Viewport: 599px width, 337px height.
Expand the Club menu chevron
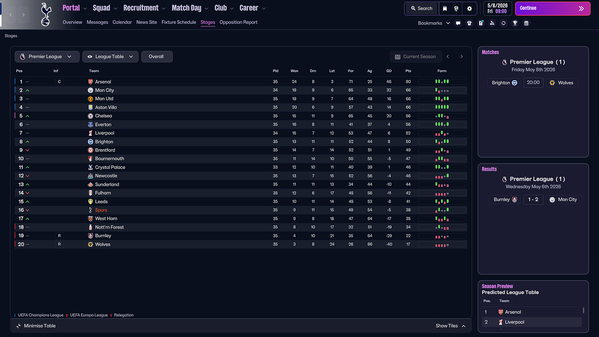pyautogui.click(x=232, y=8)
